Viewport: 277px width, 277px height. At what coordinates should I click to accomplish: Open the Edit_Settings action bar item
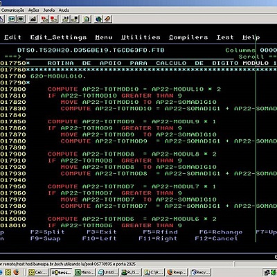[x=58, y=37]
